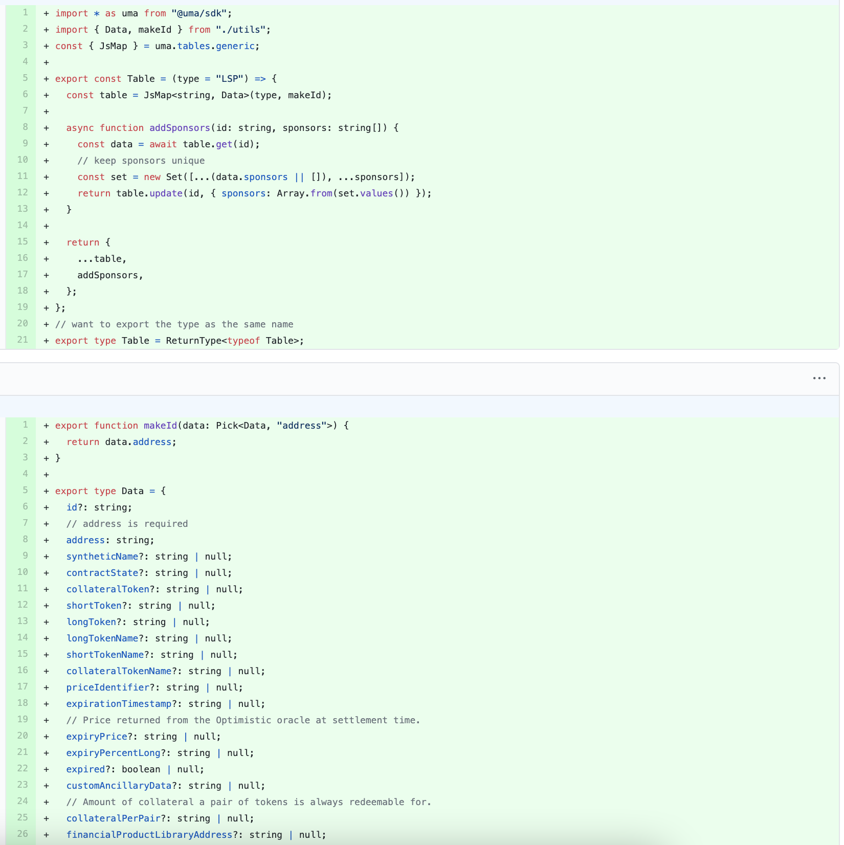
Task: Select the addSponsors, return entry line
Action: pos(110,275)
